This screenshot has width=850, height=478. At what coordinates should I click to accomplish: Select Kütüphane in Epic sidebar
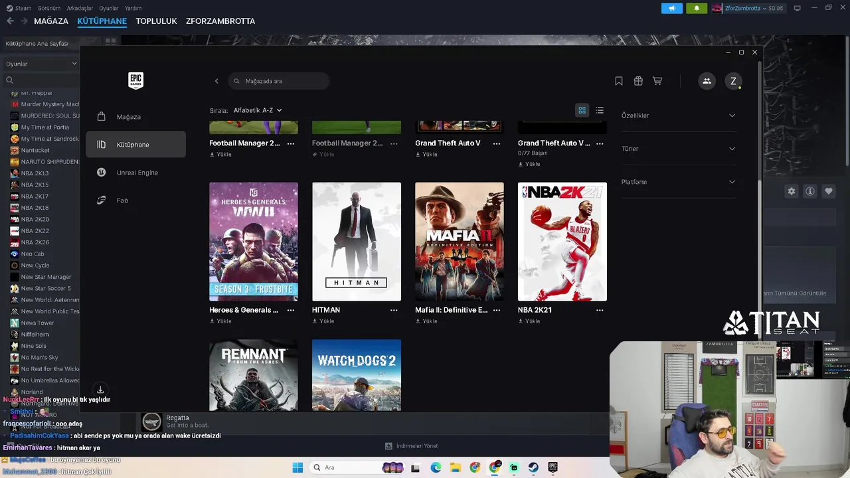tap(135, 145)
